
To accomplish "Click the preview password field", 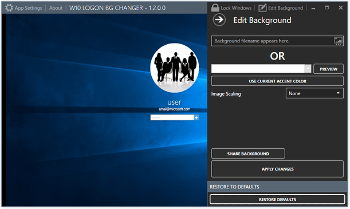I will click(172, 117).
